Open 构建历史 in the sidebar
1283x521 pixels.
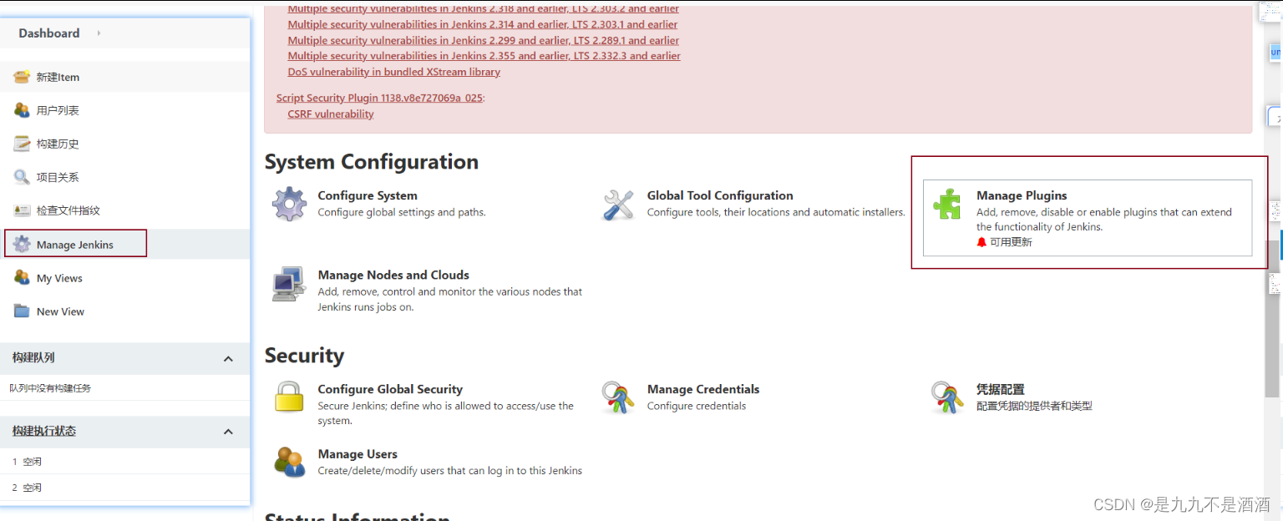tap(58, 144)
